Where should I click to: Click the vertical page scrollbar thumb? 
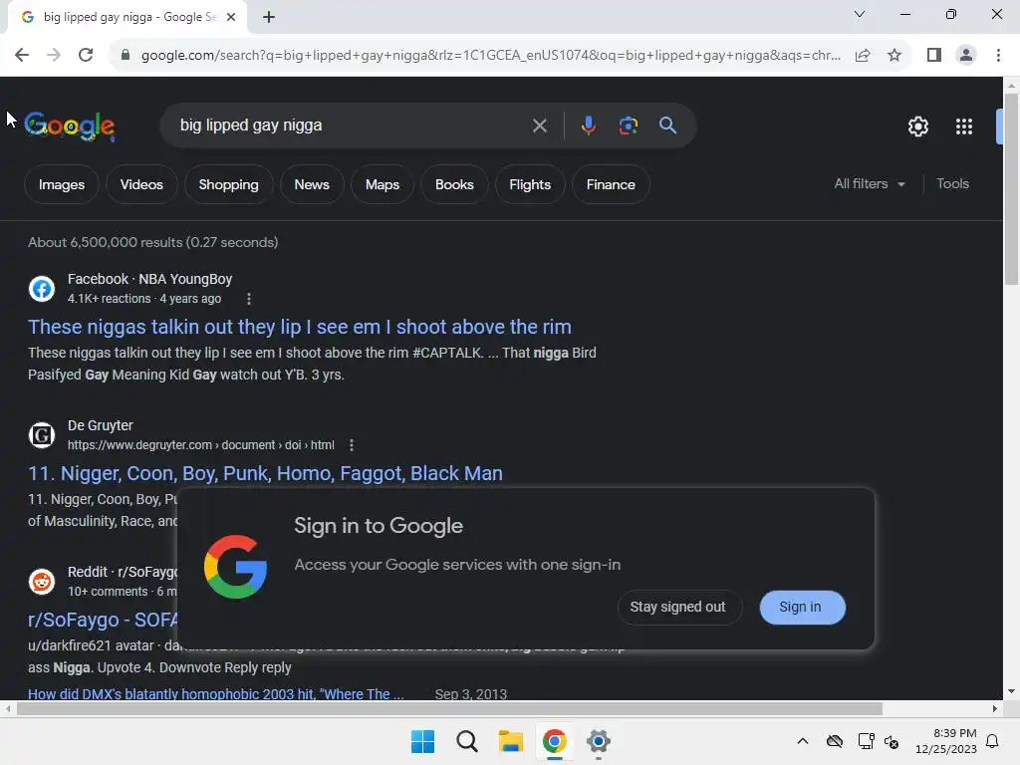click(1011, 188)
